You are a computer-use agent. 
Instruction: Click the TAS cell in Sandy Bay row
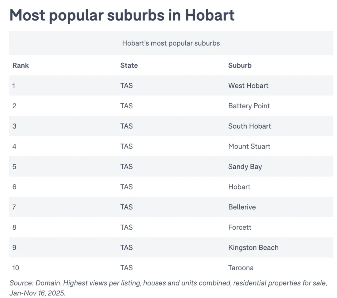click(126, 167)
